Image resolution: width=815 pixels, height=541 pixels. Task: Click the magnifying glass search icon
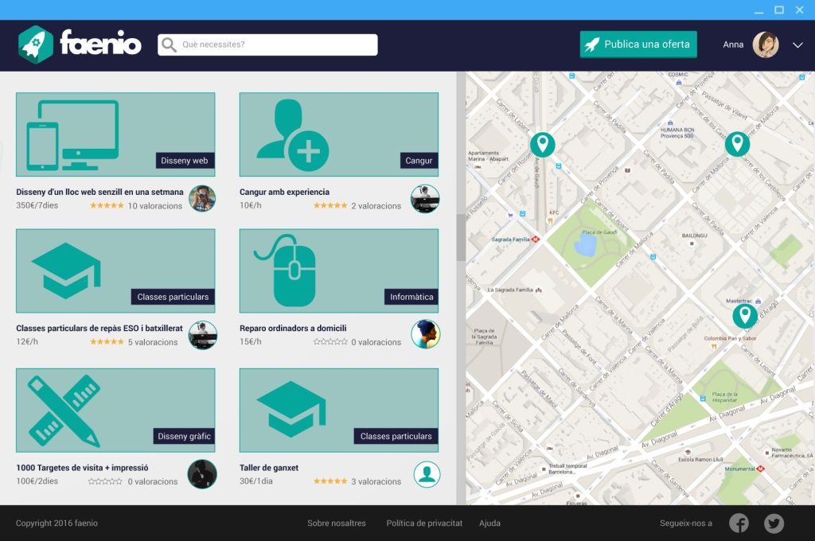[169, 45]
